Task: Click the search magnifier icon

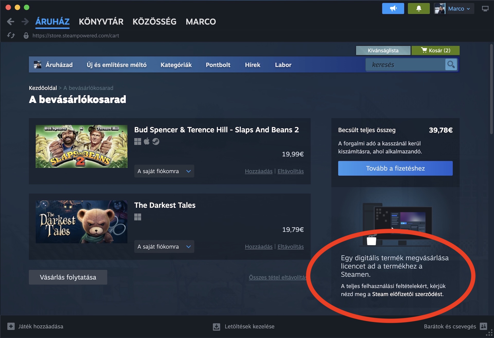Action: pyautogui.click(x=451, y=64)
